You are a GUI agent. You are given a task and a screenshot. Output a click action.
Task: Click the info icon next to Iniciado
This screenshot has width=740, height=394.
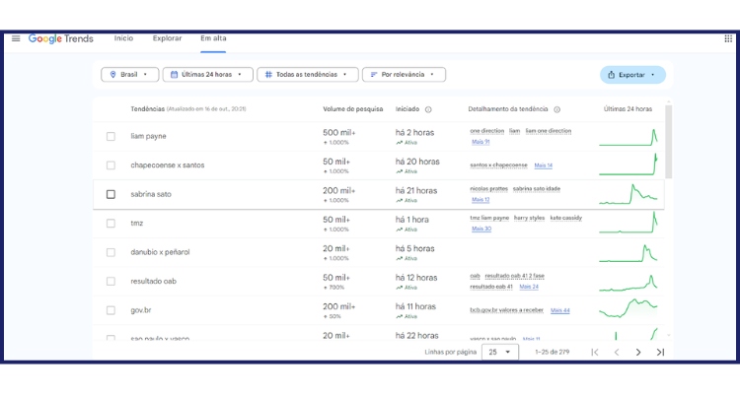(x=428, y=109)
